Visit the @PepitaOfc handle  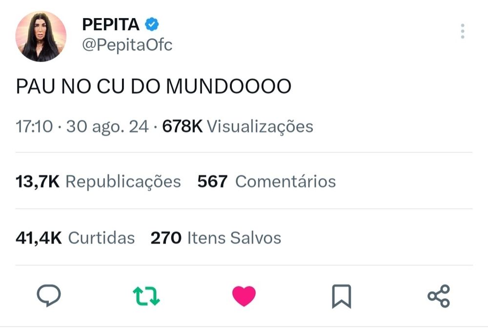(127, 45)
